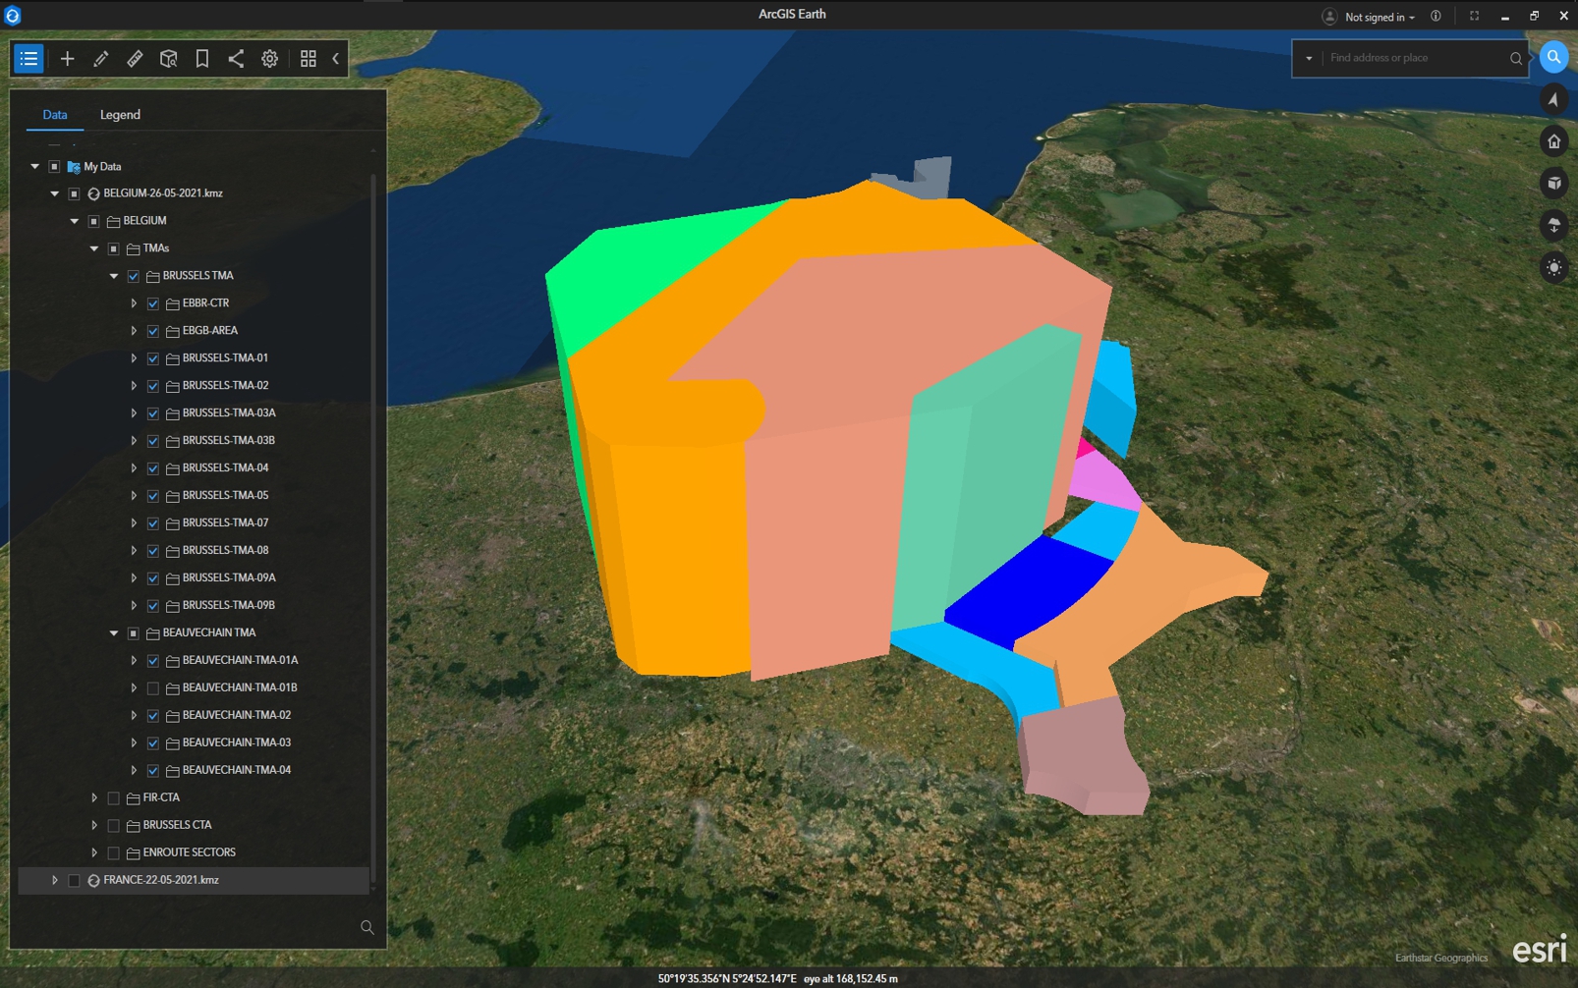Open the daylight sun control

pyautogui.click(x=1553, y=268)
